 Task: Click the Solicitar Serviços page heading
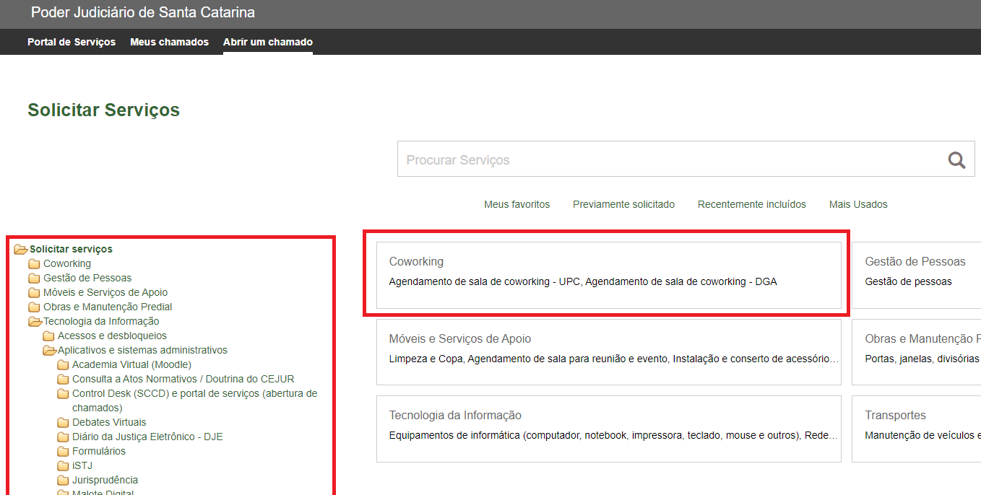point(103,110)
